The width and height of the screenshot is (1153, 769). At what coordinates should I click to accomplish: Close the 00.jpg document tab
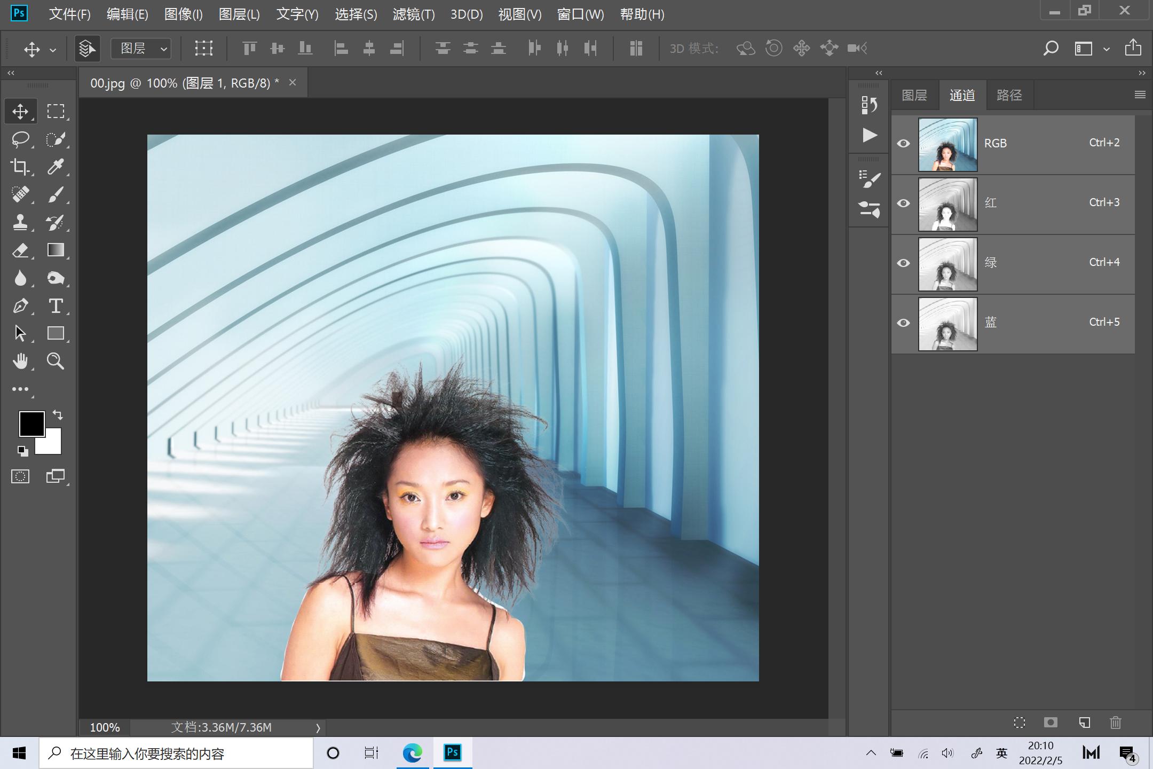tap(292, 82)
